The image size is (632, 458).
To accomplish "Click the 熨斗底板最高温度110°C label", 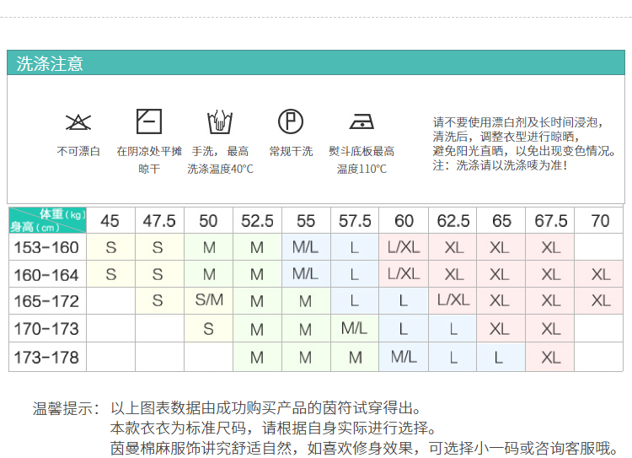I will click(x=362, y=159).
